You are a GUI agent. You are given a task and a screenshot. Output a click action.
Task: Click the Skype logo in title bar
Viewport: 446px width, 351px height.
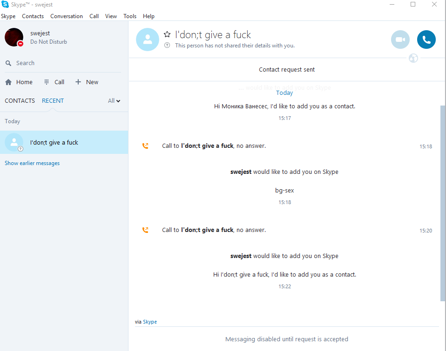[5, 4]
